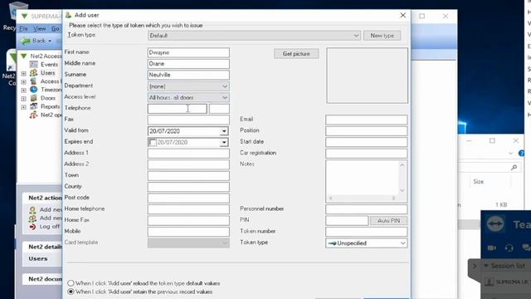Click the Middle name field
Image resolution: width=531 pixels, height=299 pixels.
click(x=188, y=64)
